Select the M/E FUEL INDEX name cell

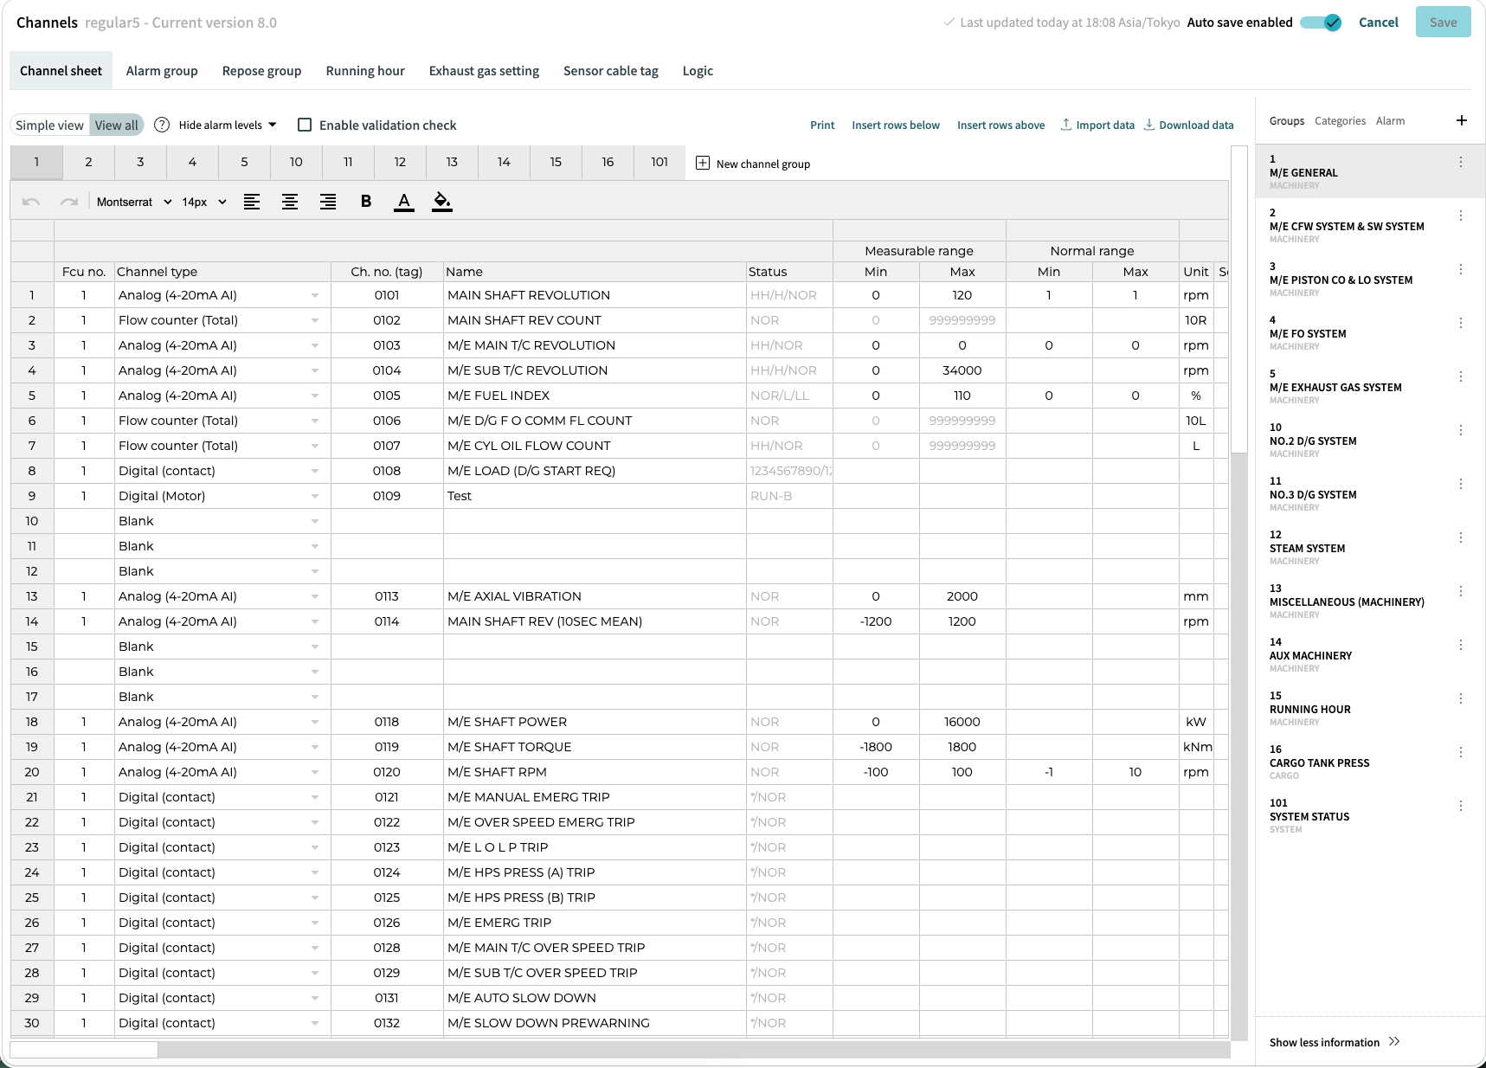click(x=595, y=396)
